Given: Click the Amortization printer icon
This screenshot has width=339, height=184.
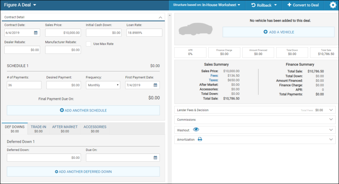Looking at the screenshot, I should (200, 139).
